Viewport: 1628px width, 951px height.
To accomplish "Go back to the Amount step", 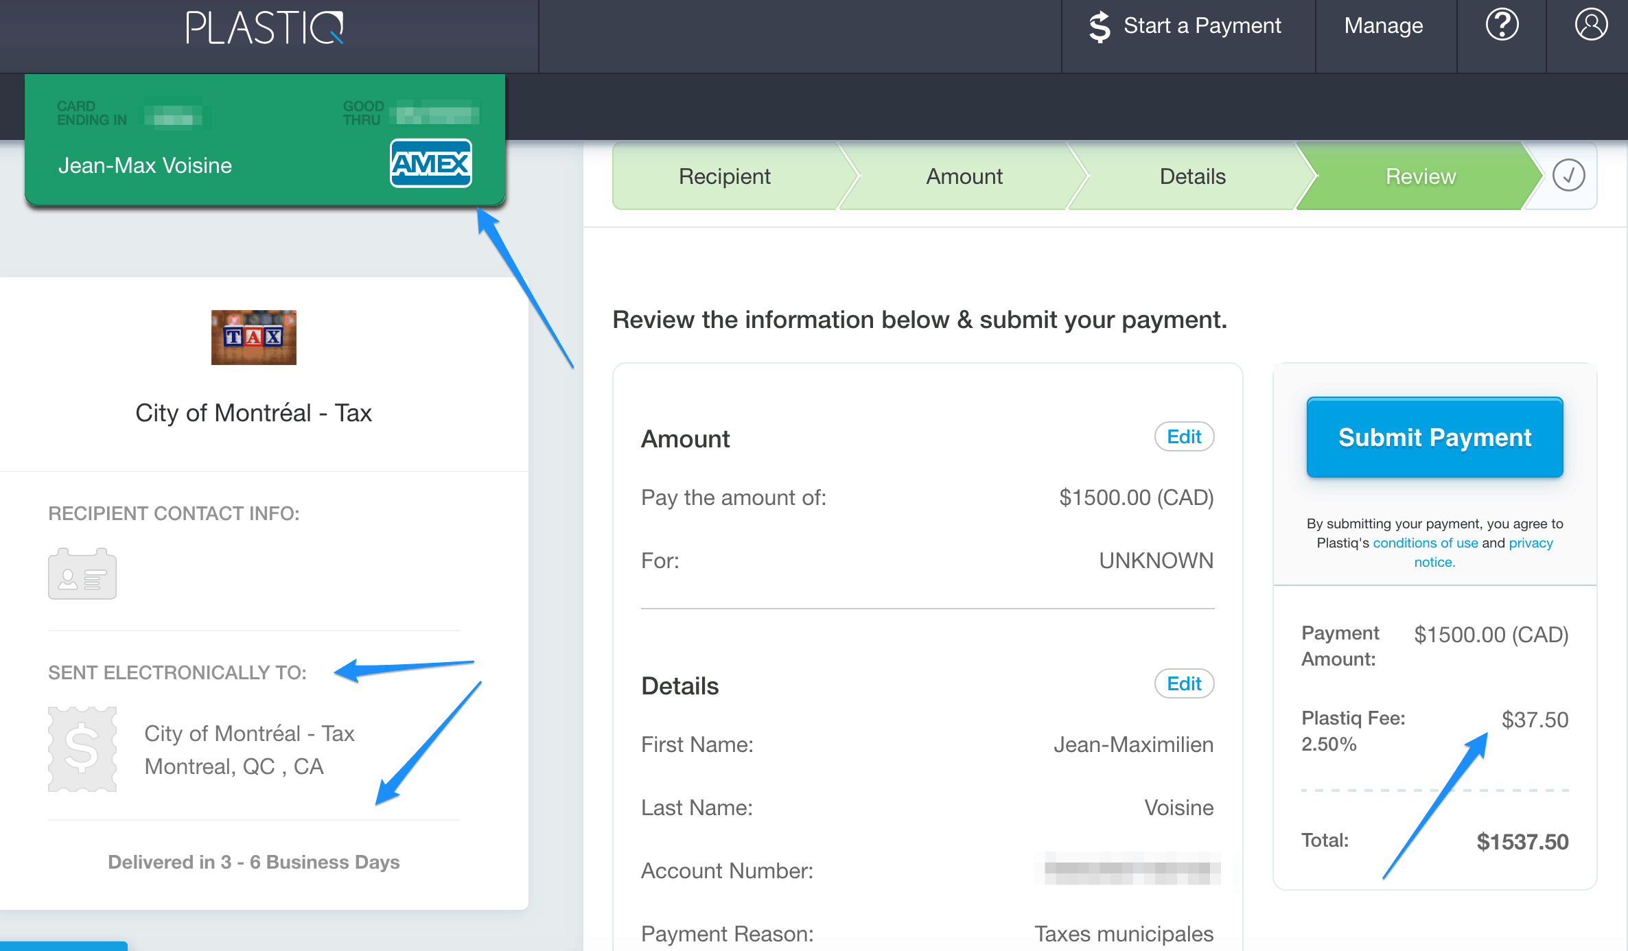I will pyautogui.click(x=964, y=176).
